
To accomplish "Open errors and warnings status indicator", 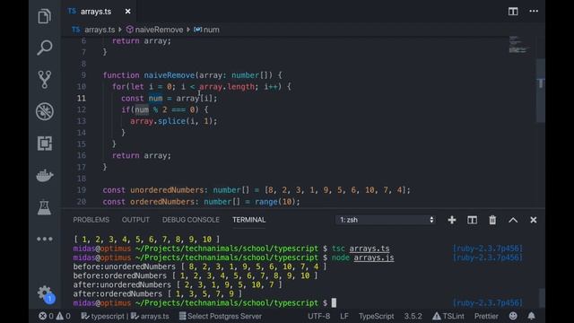I will coord(55,316).
